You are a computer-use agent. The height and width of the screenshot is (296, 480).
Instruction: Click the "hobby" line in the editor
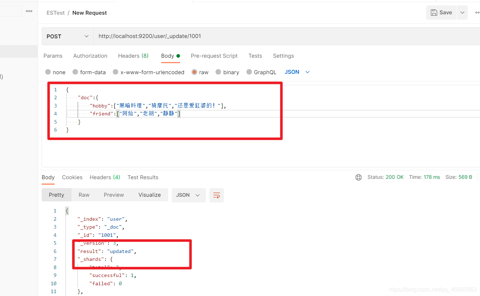158,106
